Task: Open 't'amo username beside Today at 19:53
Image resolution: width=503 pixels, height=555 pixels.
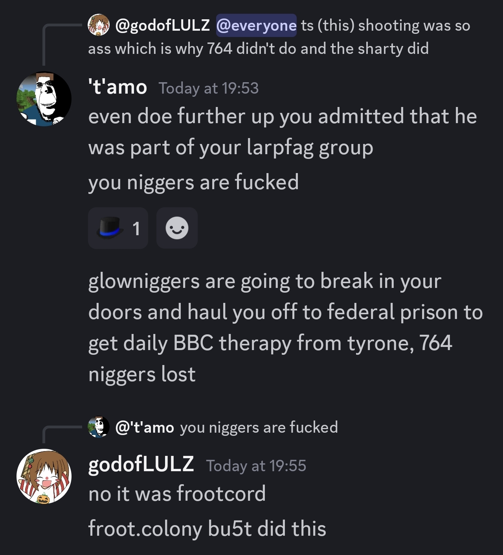Action: click(117, 87)
